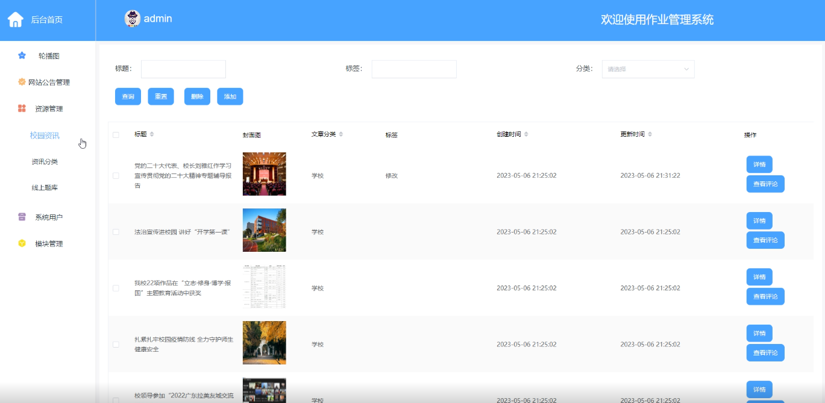The image size is (825, 403).
Task: Click the video conference cover thumbnail
Action: 264,390
